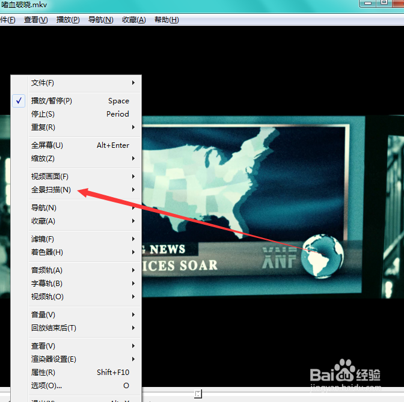This screenshot has width=404, height=402.
Task: Minimize the player window
Action: tap(368, 4)
